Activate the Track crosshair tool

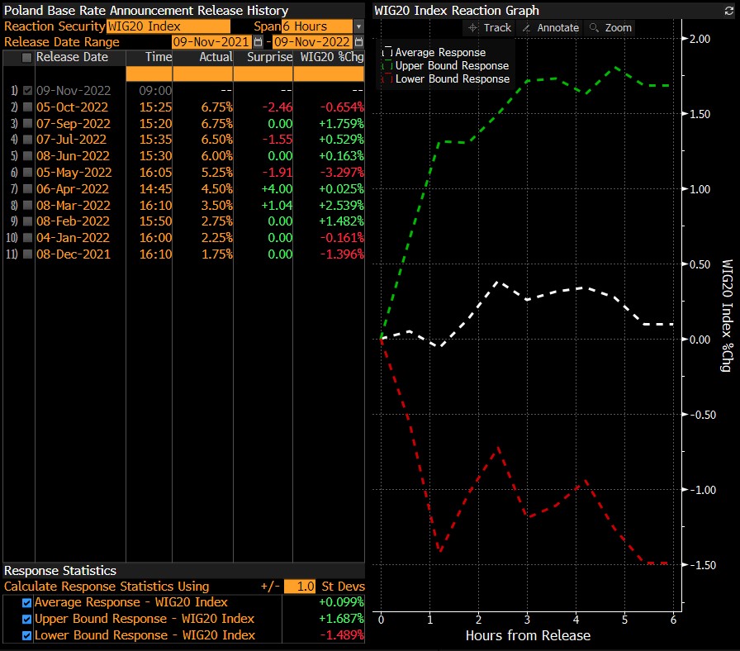[x=489, y=27]
